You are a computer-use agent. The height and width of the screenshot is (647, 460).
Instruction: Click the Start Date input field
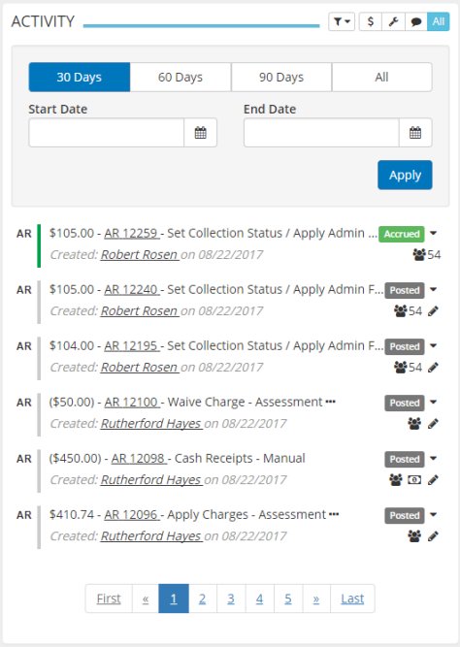click(107, 133)
